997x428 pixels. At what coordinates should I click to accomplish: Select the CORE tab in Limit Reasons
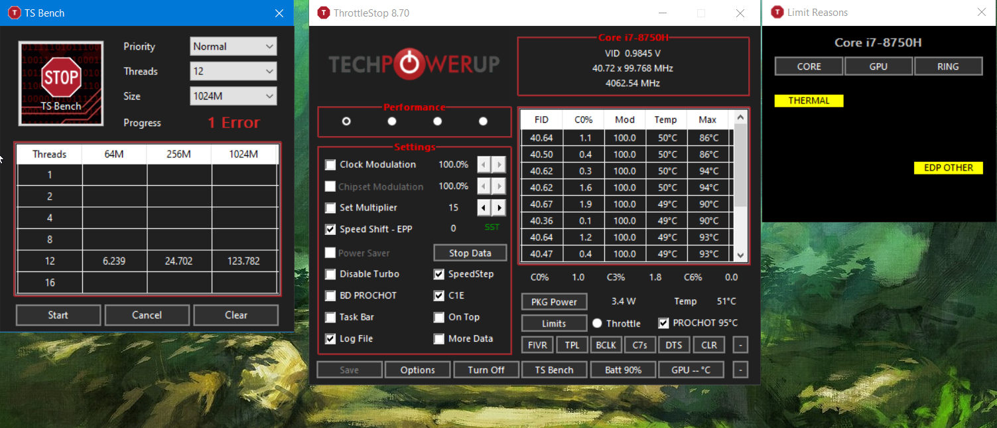tap(809, 66)
